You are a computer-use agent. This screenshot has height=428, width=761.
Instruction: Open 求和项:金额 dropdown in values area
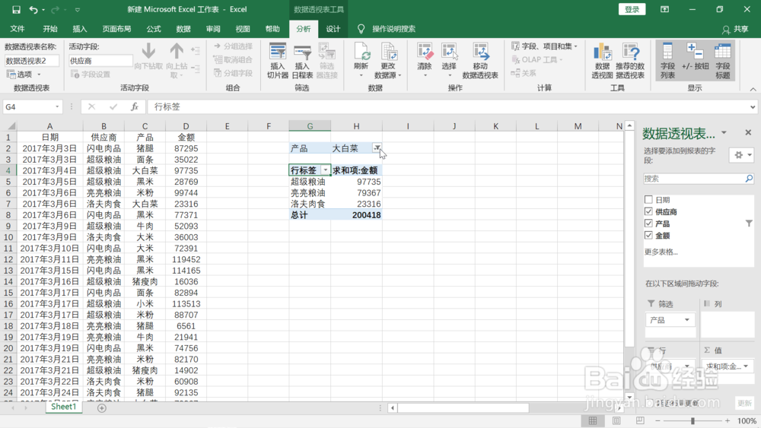[x=746, y=366]
